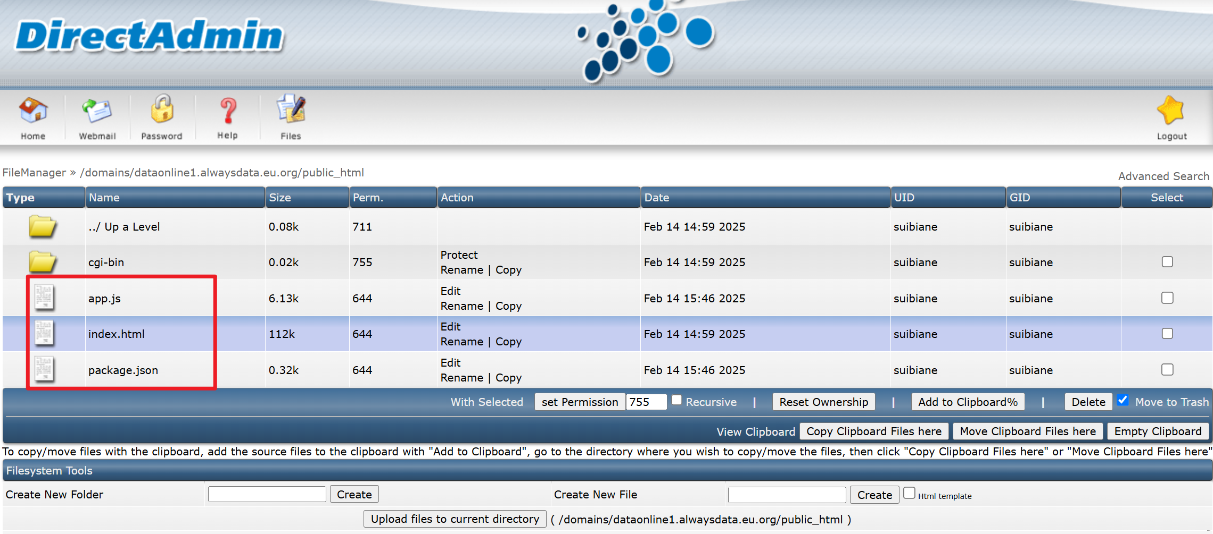
Task: Click the Home icon in toolbar
Action: [x=33, y=111]
